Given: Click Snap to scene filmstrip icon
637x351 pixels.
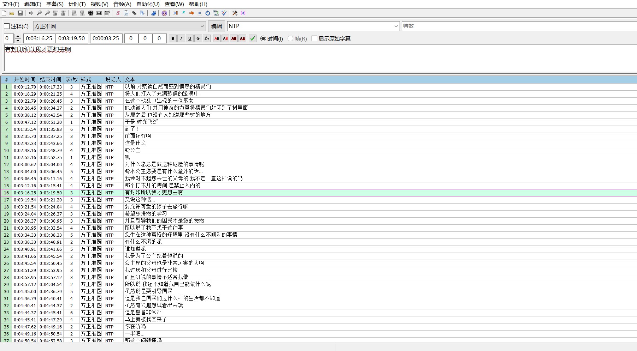Looking at the screenshot, I should point(99,13).
